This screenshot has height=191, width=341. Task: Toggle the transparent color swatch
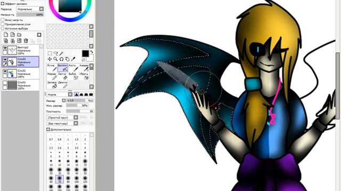click(84, 60)
